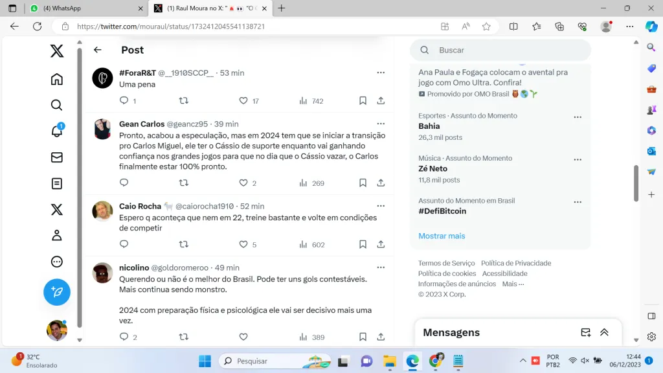Repost nicolino's reply
This screenshot has width=663, height=373.
coord(183,337)
